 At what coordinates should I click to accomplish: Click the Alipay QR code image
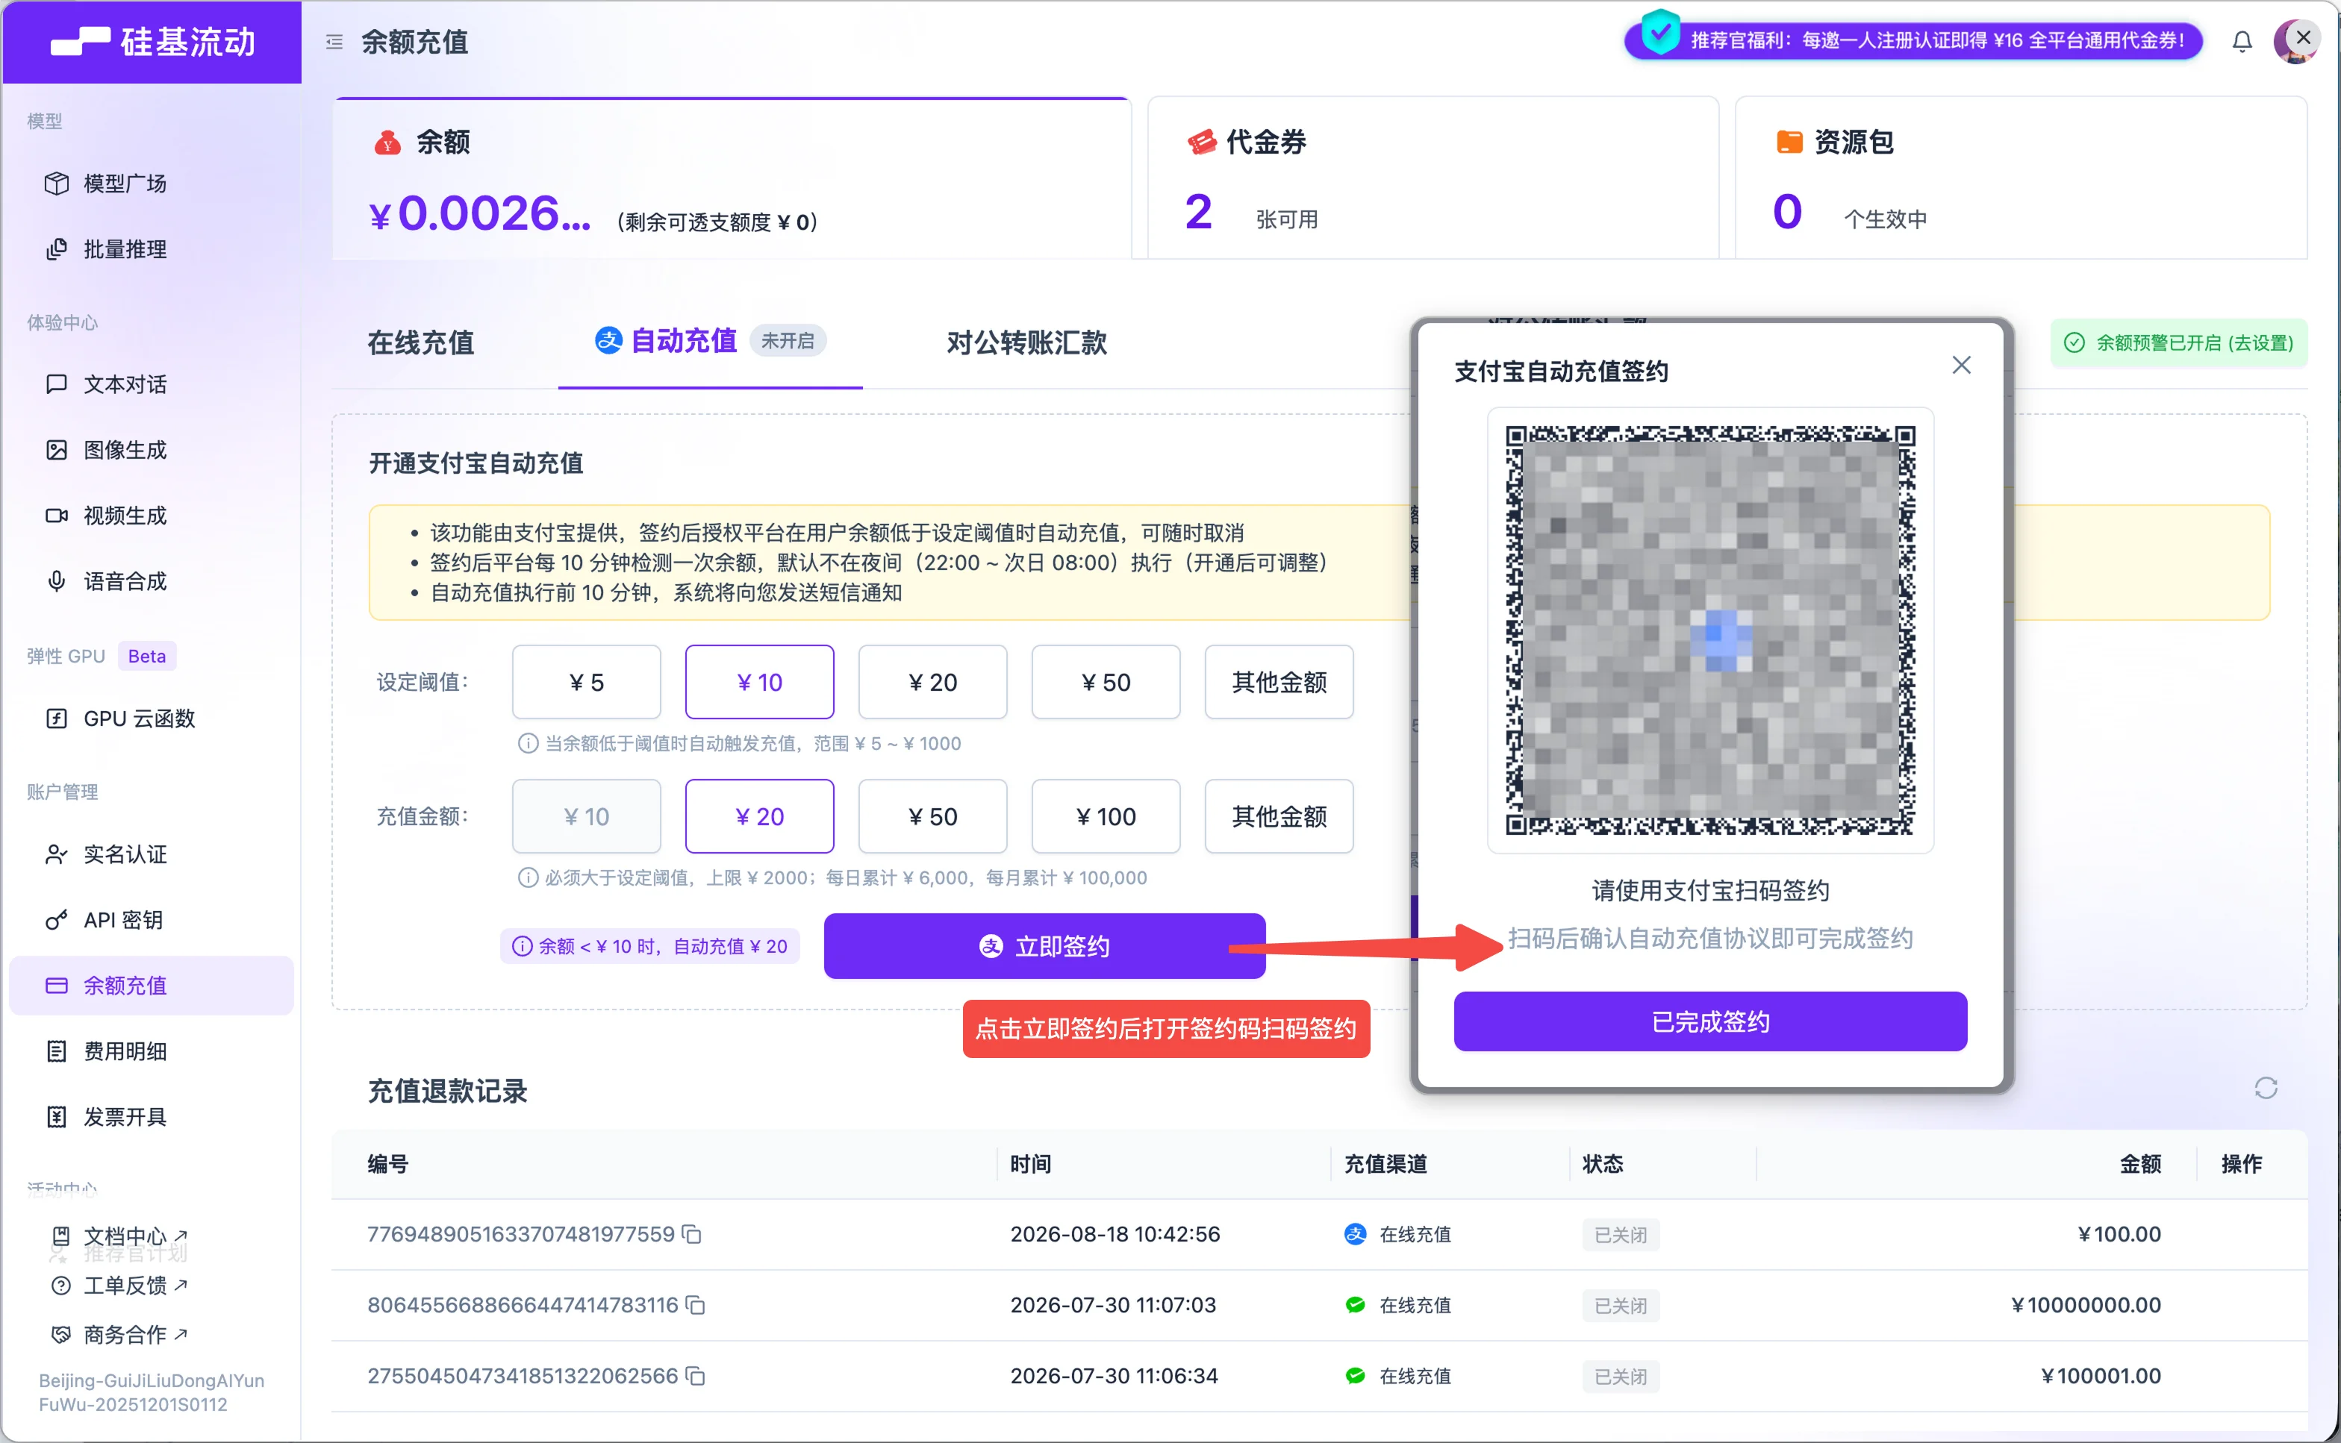point(1710,630)
